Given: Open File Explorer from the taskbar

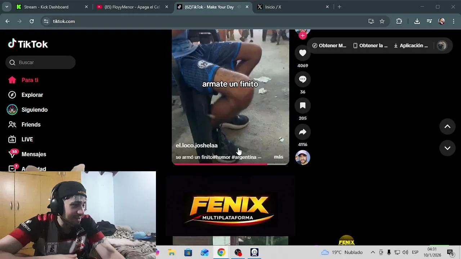Looking at the screenshot, I should pyautogui.click(x=172, y=253).
